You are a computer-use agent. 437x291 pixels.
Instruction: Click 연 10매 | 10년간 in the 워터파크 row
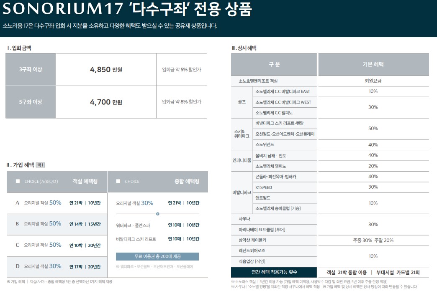(184, 225)
